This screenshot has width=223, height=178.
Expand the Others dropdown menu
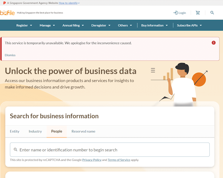pyautogui.click(x=125, y=25)
